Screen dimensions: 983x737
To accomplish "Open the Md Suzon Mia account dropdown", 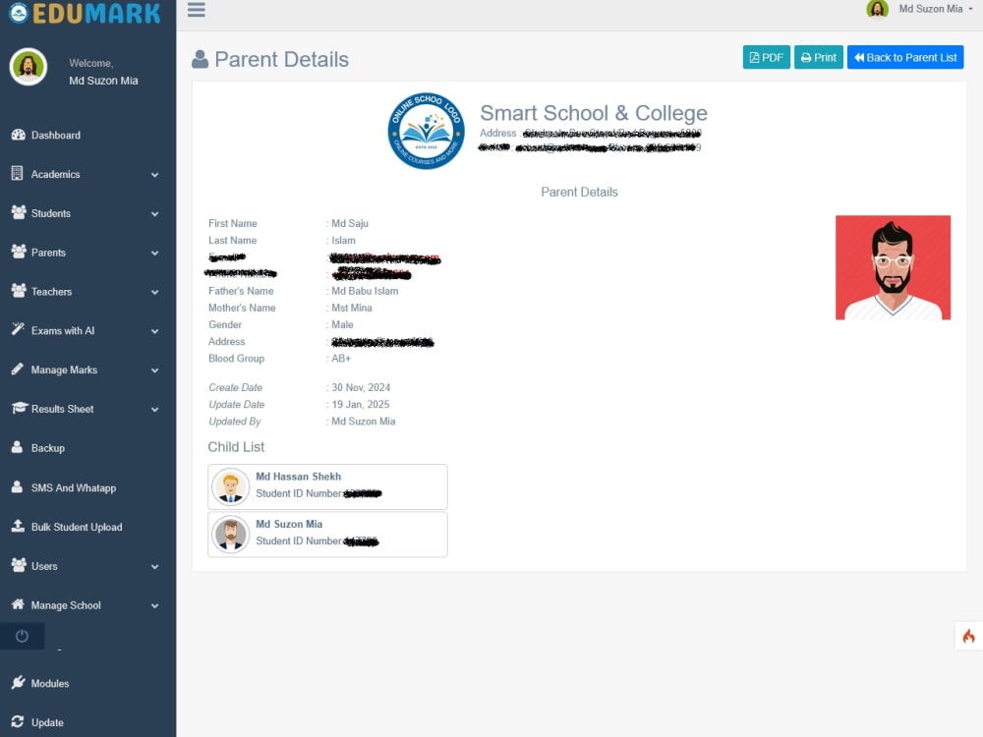I will (x=936, y=9).
